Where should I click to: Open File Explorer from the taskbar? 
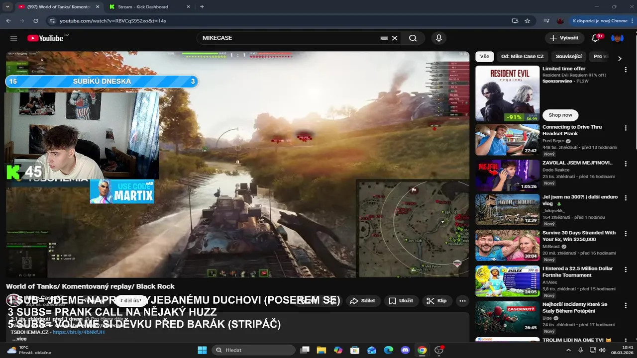coord(321,350)
